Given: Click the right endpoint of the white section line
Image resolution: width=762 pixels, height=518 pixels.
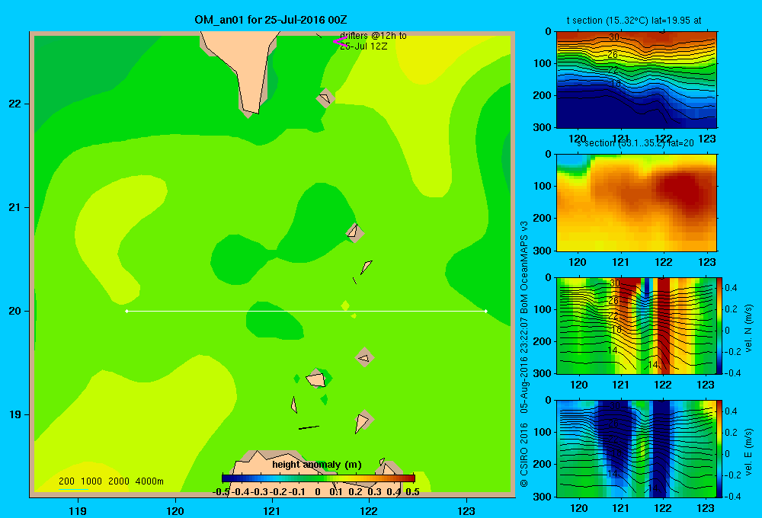Looking at the screenshot, I should point(486,311).
